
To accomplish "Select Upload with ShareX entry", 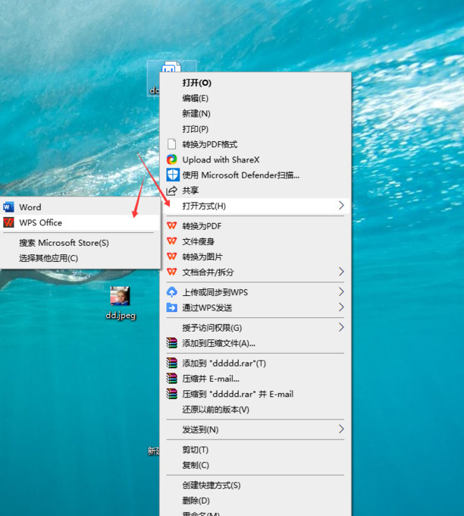I will pyautogui.click(x=256, y=159).
